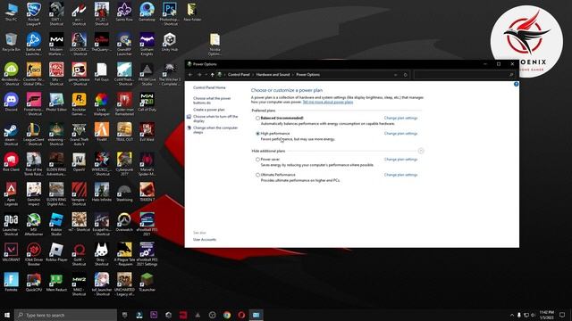Viewport: 572px width, 321px height.
Task: Open Change when the computer sleeps
Action: click(215, 130)
